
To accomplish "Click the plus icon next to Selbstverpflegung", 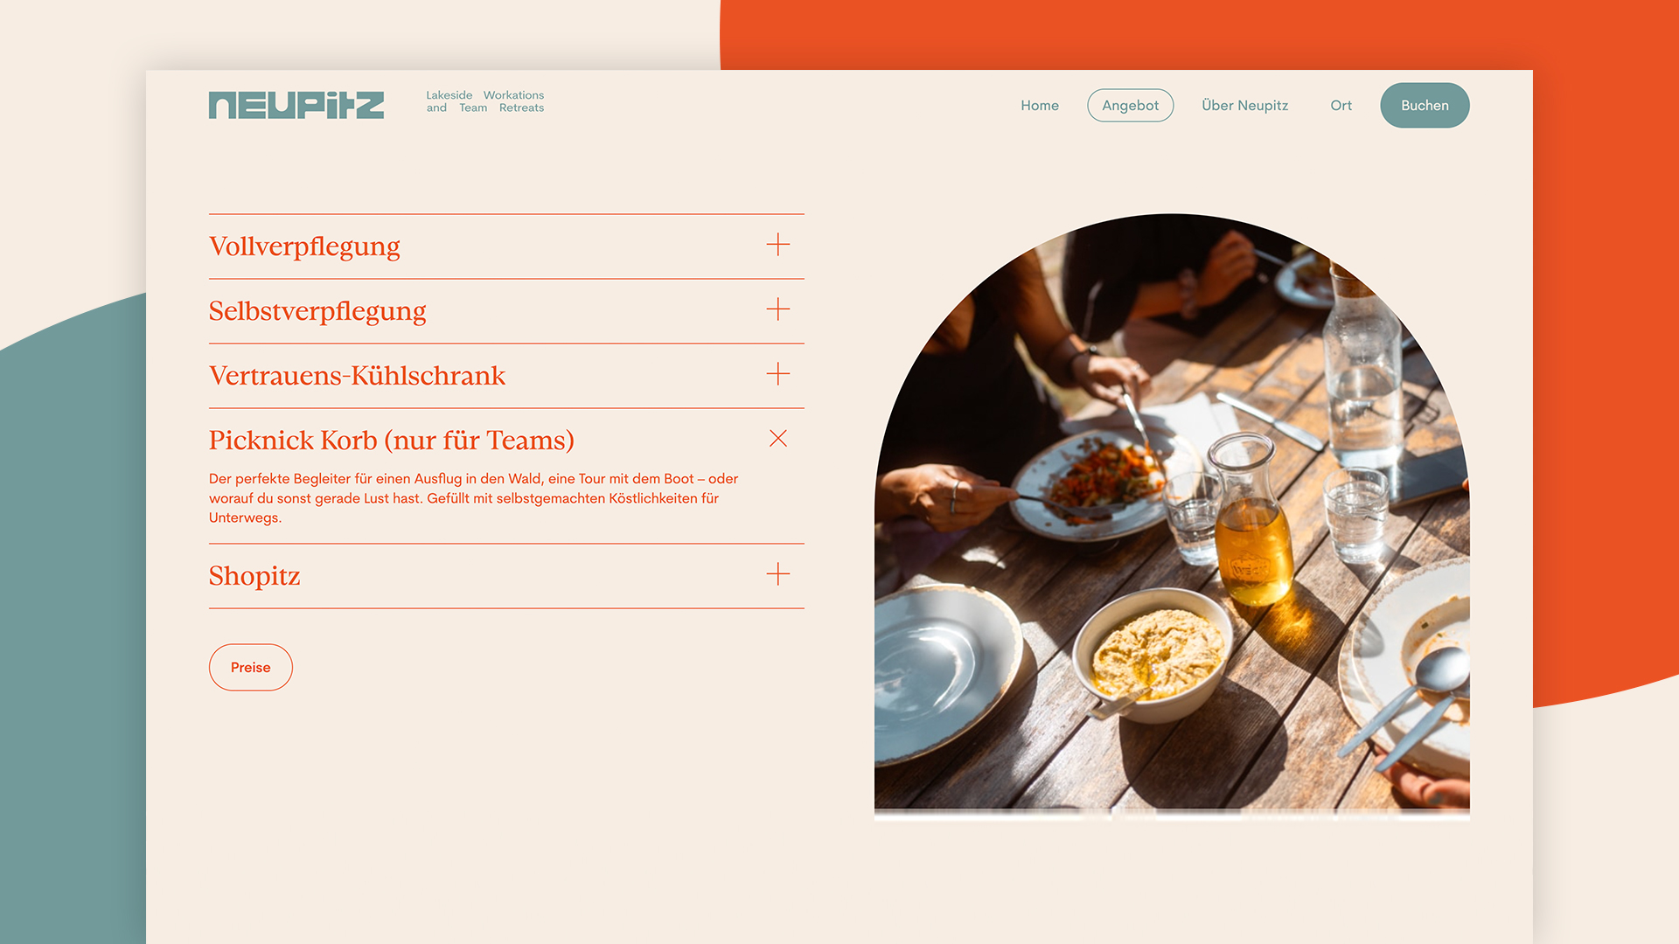I will [778, 309].
